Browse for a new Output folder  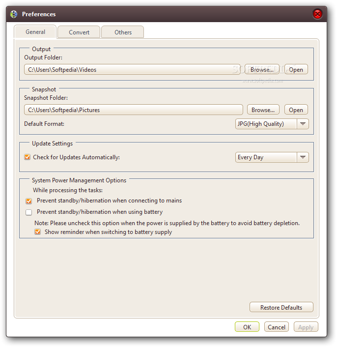(262, 69)
